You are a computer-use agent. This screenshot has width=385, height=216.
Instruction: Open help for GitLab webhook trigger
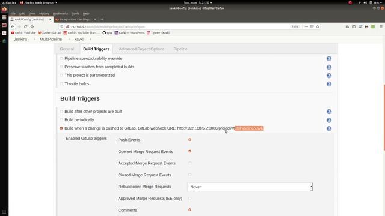(x=329, y=128)
